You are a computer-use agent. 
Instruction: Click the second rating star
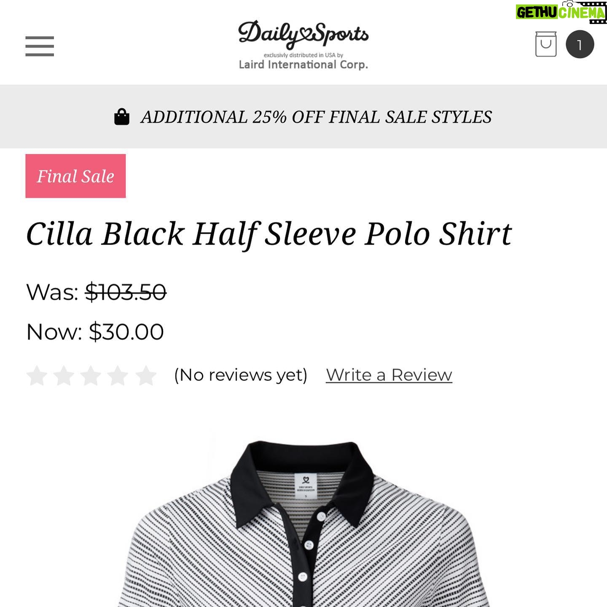pos(64,375)
